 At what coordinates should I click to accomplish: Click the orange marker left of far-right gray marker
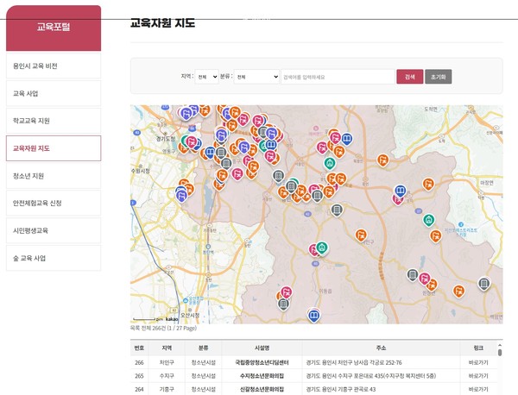pos(458,291)
